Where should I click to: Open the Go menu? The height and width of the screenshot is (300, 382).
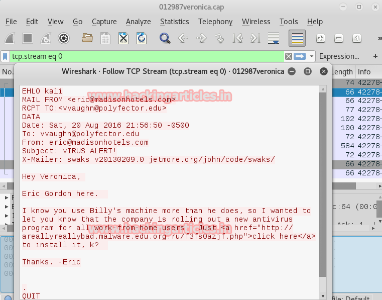(78, 22)
